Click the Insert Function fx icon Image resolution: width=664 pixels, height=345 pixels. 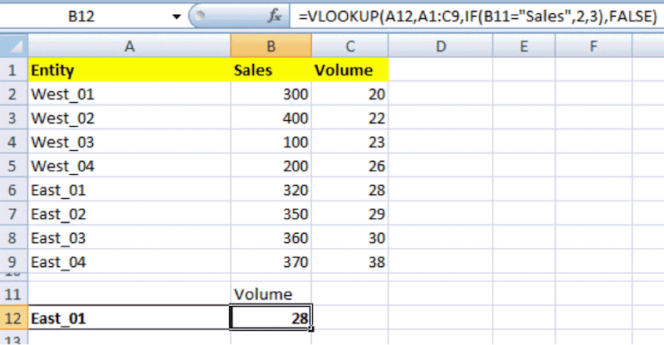[273, 16]
